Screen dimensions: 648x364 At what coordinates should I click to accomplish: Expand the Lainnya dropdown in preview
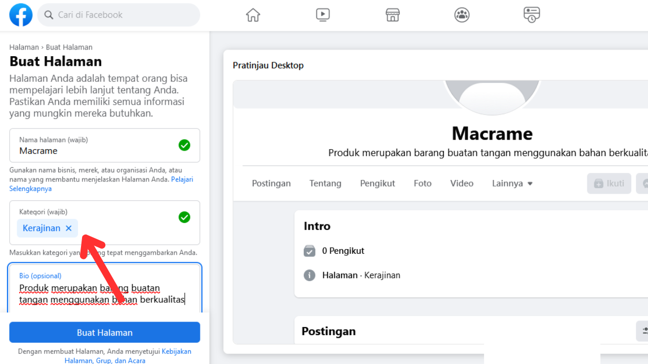512,184
